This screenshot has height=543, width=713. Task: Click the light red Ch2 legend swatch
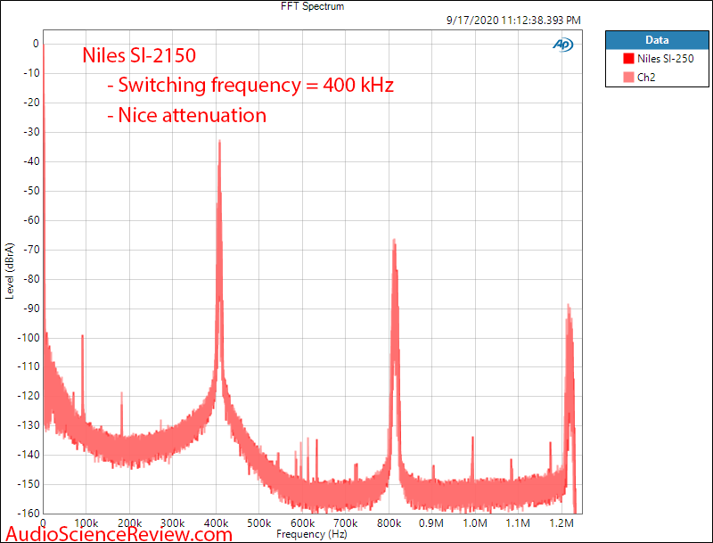point(628,78)
